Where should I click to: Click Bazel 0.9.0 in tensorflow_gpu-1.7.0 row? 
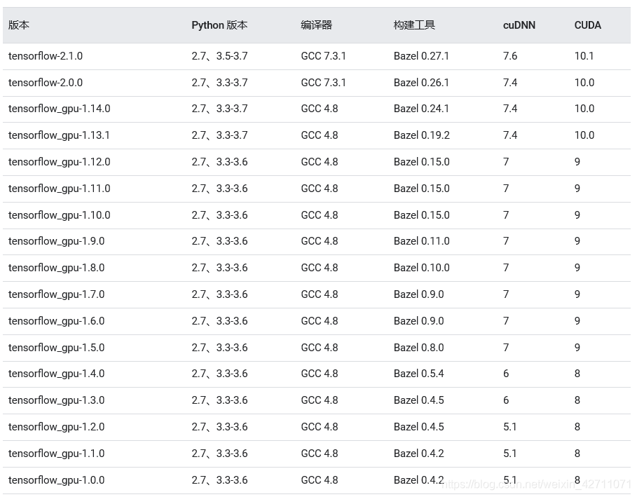pyautogui.click(x=419, y=294)
